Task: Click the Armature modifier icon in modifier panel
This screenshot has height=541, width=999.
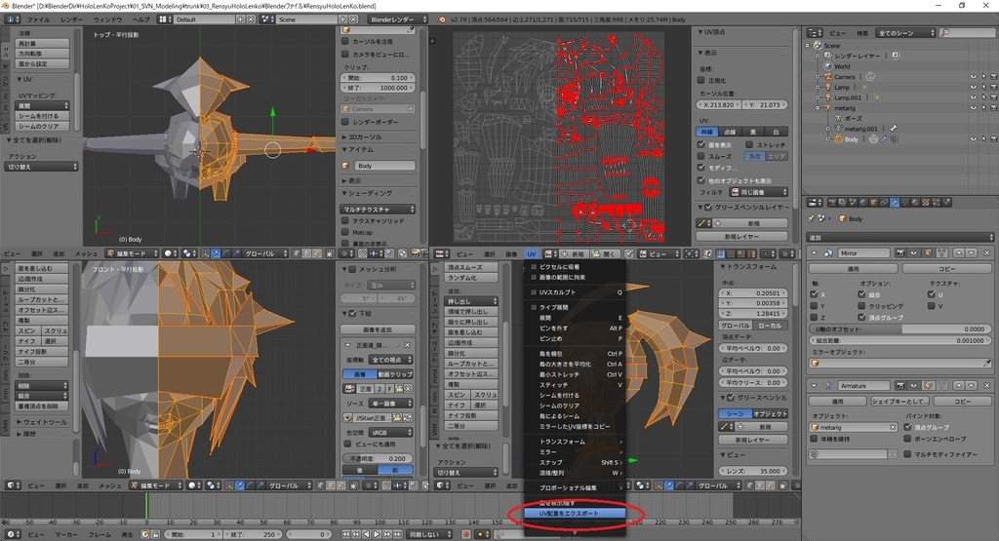Action: click(x=828, y=386)
